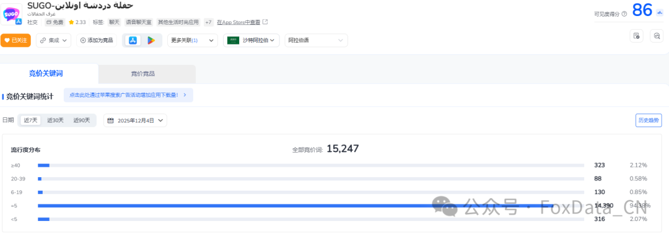Click the 0.58% percentage value
Viewport: 669px width, 234px height.
pos(638,178)
